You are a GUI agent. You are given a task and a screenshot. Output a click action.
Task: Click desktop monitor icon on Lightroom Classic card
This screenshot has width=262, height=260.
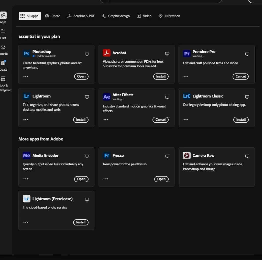(247, 97)
